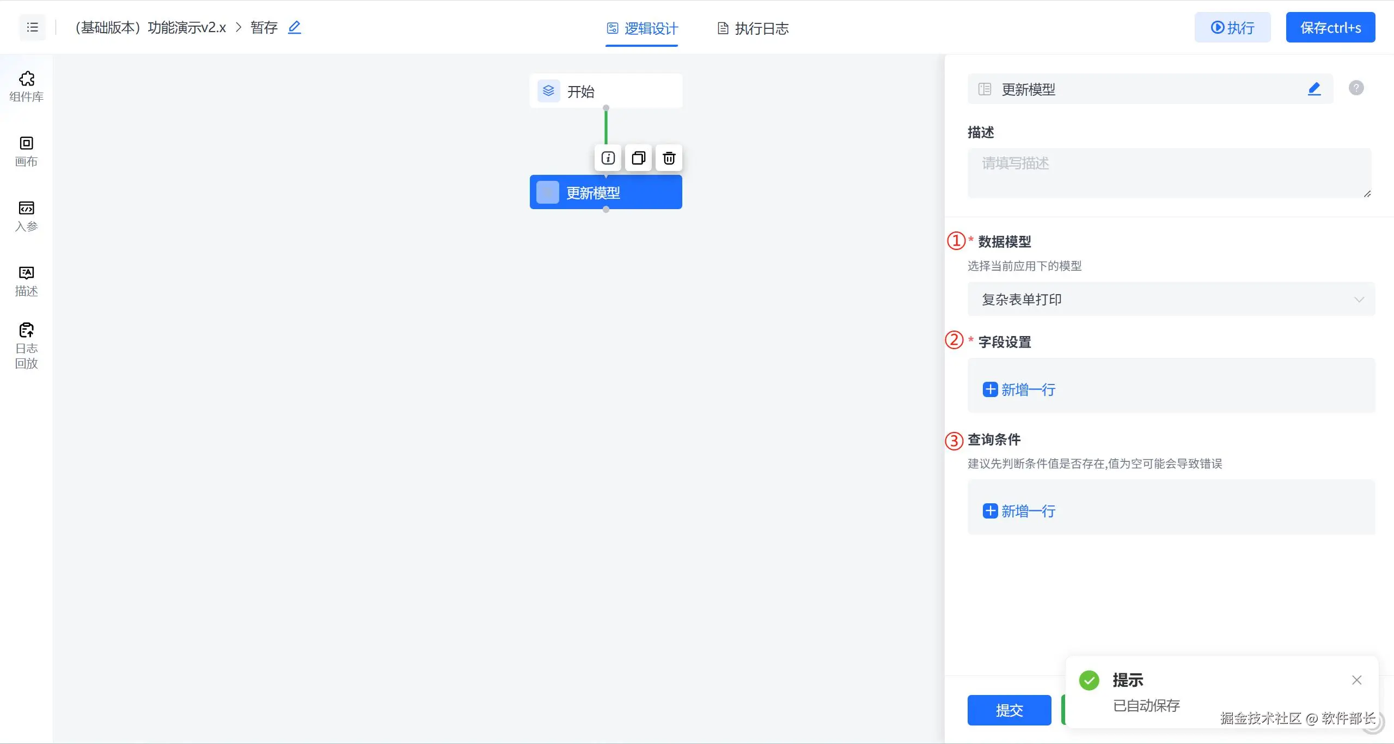Add a row under 查询条件
The height and width of the screenshot is (744, 1394).
coord(1019,511)
